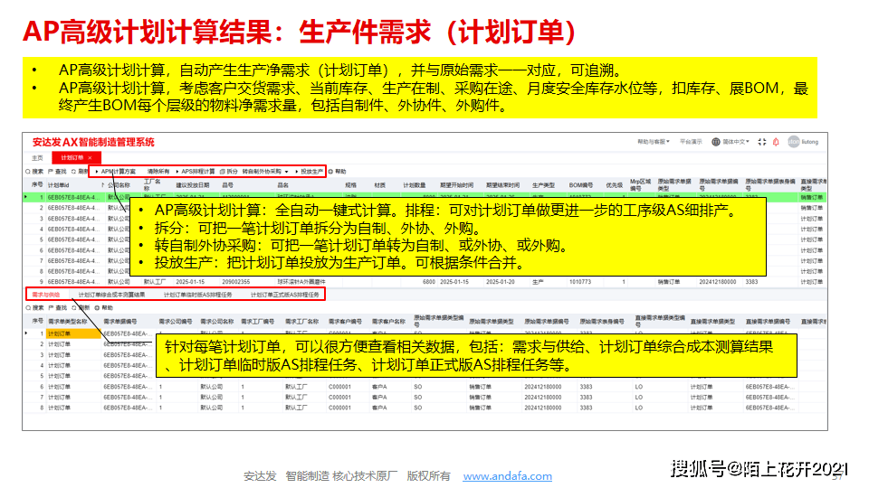Click 客户A in lower table row 7
The width and height of the screenshot is (869, 488).
[x=379, y=398]
